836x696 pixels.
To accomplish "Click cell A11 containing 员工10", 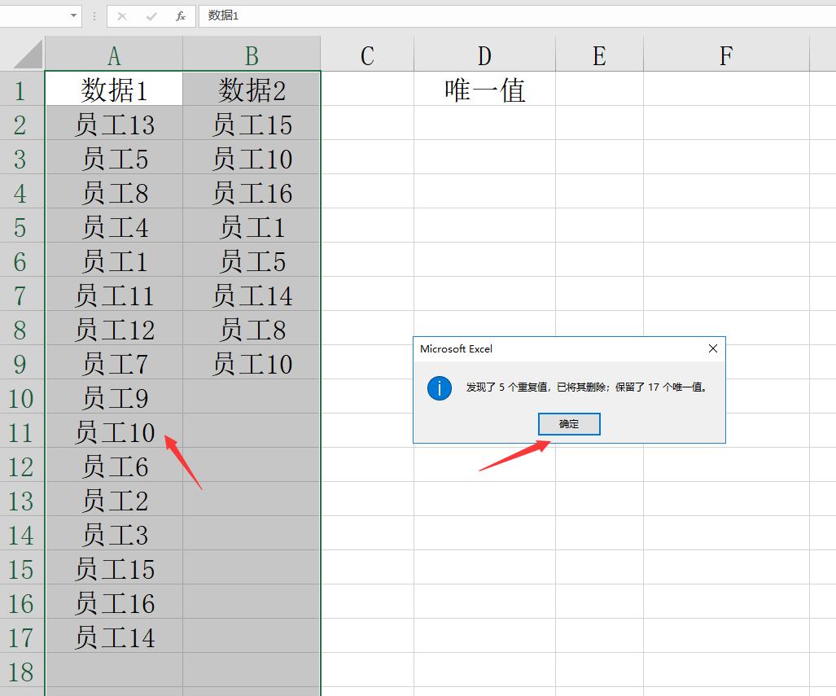I will point(114,432).
